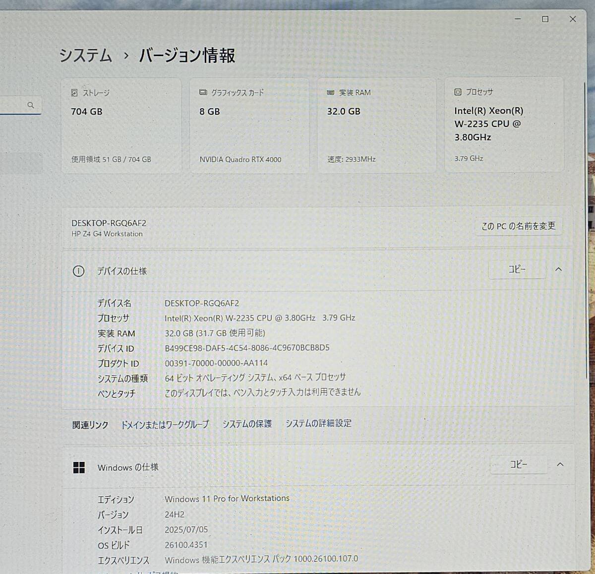Click the デバイス名 row label

[x=115, y=303]
